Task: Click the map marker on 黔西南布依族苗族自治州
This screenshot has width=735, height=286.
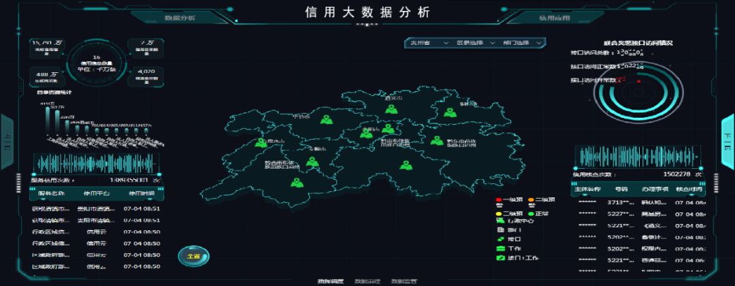Action: (296, 182)
